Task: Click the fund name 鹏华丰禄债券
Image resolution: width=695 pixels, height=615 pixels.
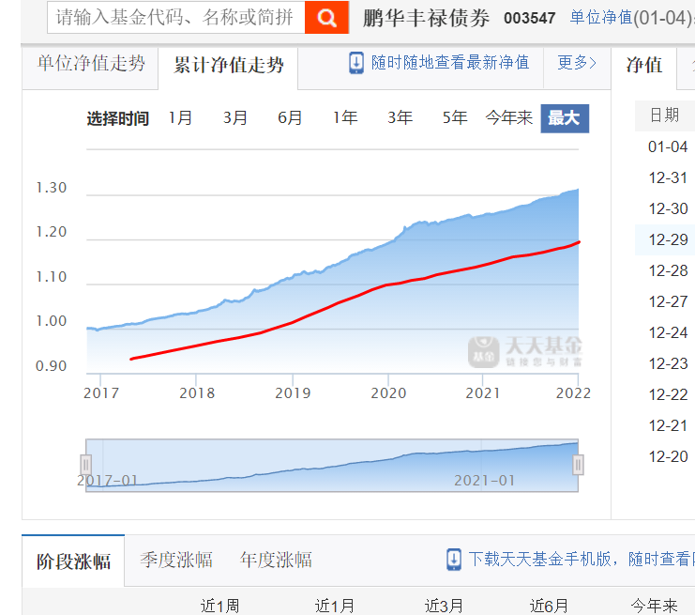Action: 427,18
